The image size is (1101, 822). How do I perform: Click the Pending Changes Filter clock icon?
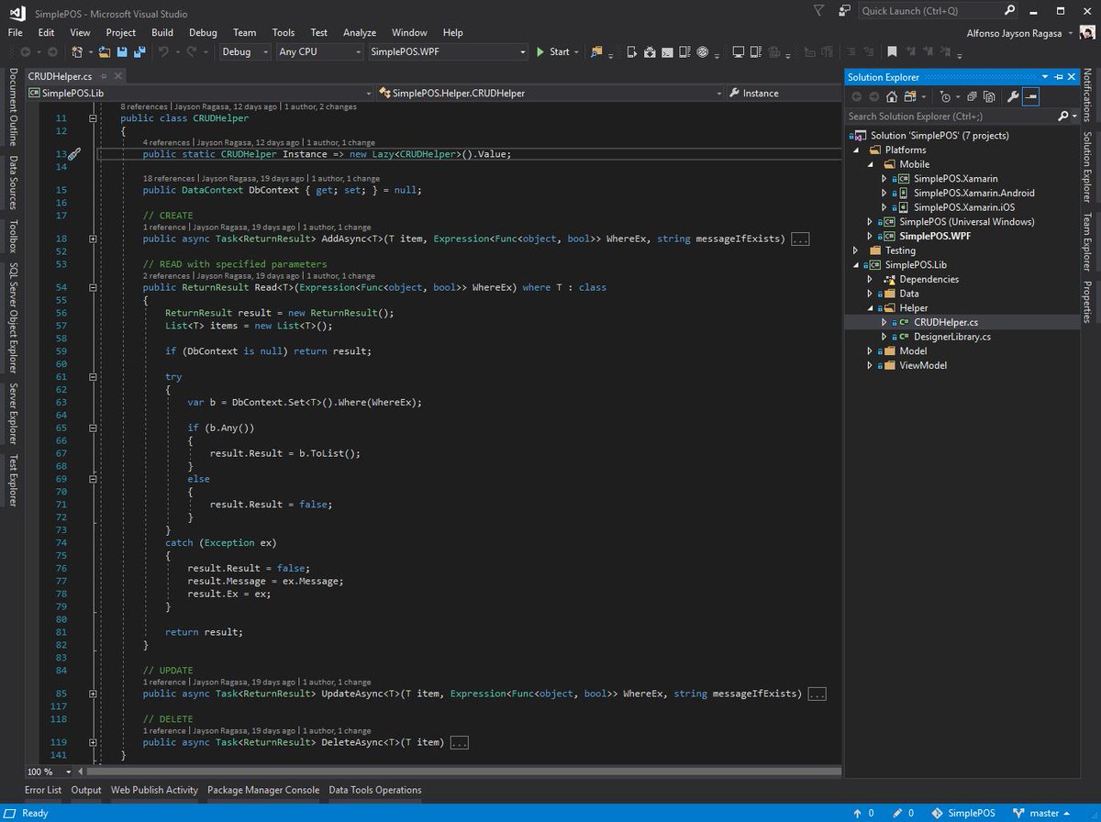945,96
